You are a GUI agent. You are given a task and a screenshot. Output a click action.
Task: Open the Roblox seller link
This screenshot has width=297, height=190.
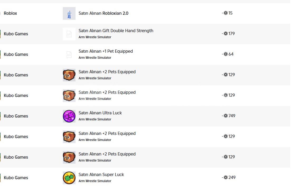(10, 13)
